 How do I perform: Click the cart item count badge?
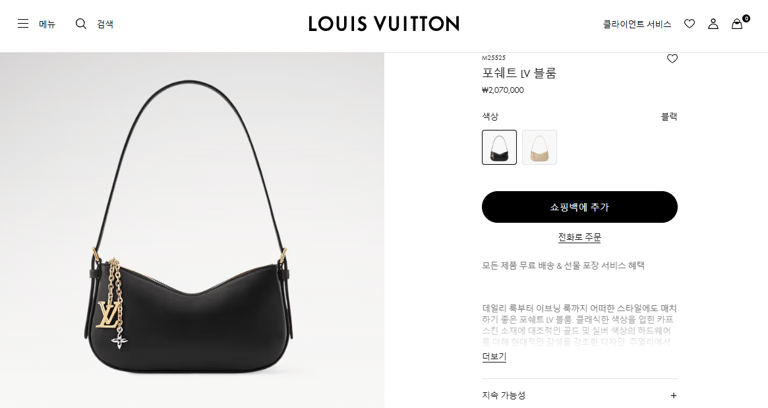pyautogui.click(x=746, y=18)
